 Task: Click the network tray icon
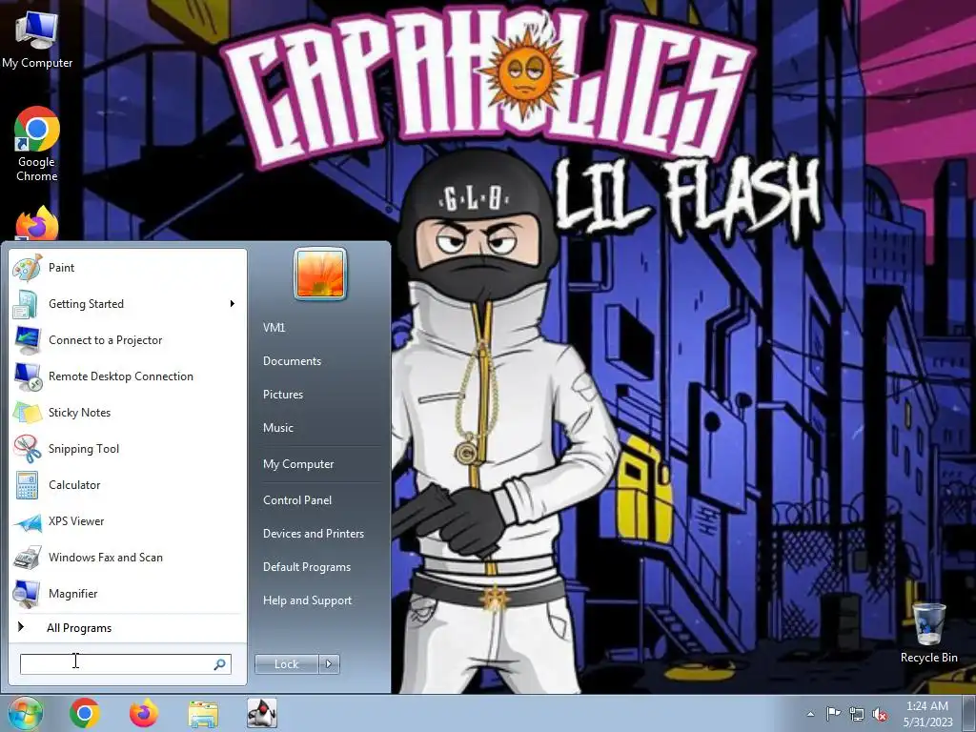click(x=857, y=714)
